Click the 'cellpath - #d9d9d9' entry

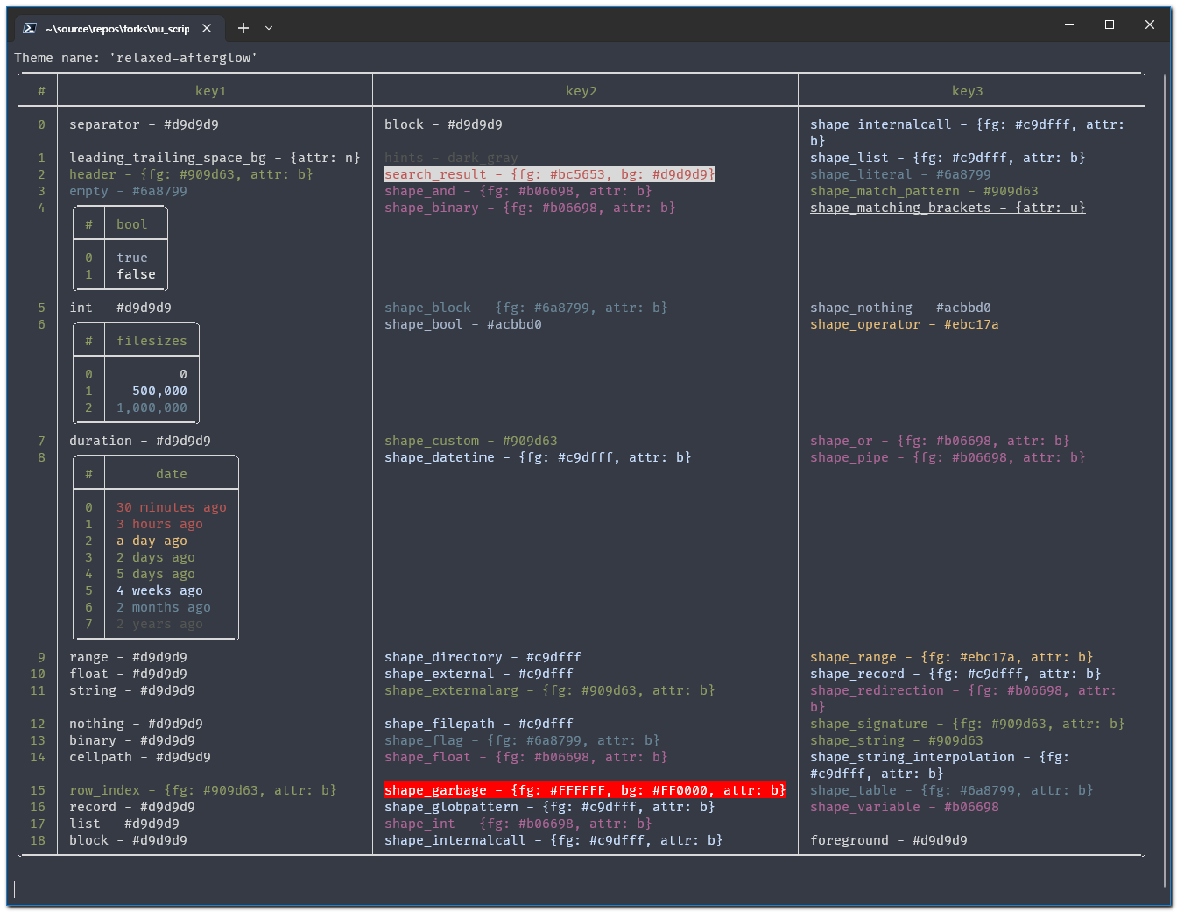pos(140,757)
